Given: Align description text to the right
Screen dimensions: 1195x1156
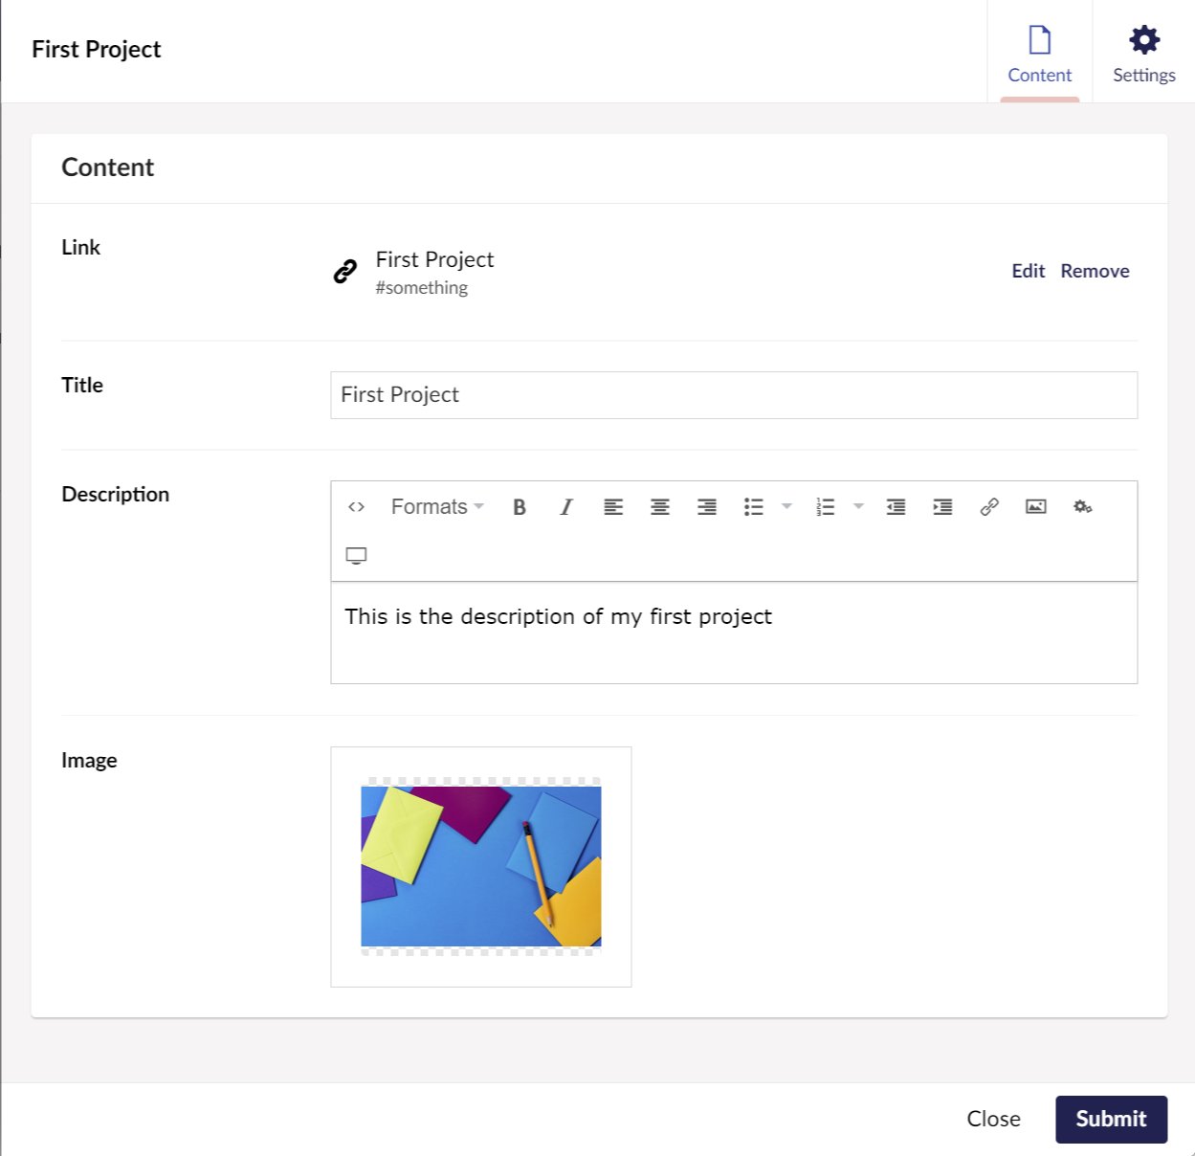Looking at the screenshot, I should pos(707,507).
